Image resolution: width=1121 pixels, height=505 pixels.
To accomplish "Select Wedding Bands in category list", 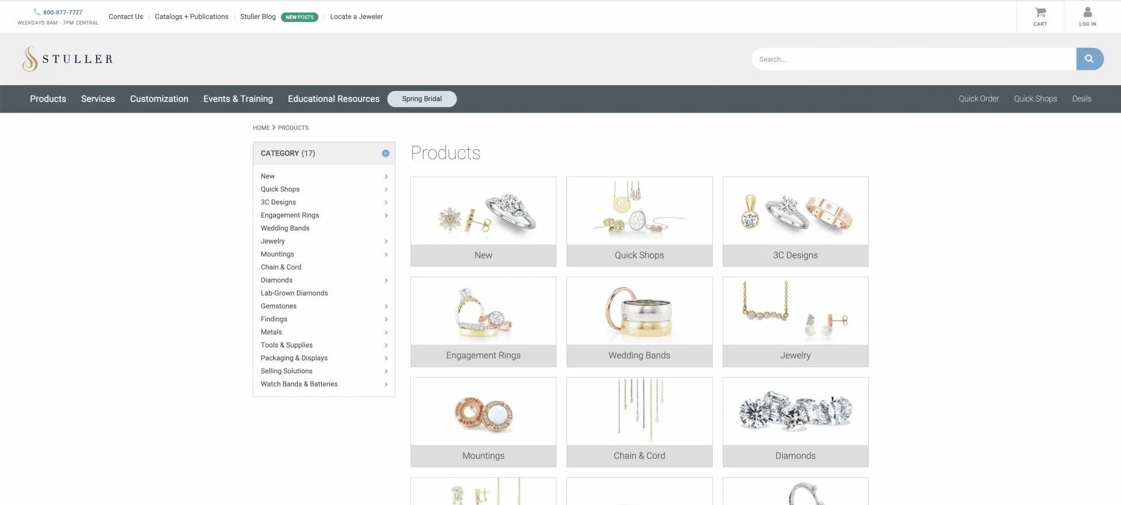I will click(285, 228).
